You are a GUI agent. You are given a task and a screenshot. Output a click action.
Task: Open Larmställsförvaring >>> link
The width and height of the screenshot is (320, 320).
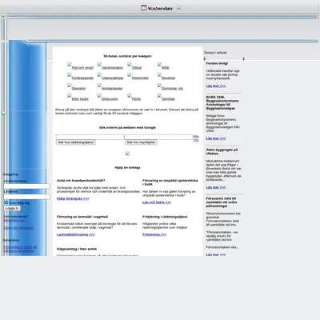tap(76, 234)
